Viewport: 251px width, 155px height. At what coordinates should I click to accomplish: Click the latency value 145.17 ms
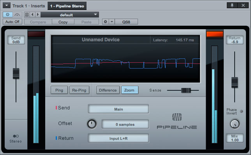coord(185,40)
